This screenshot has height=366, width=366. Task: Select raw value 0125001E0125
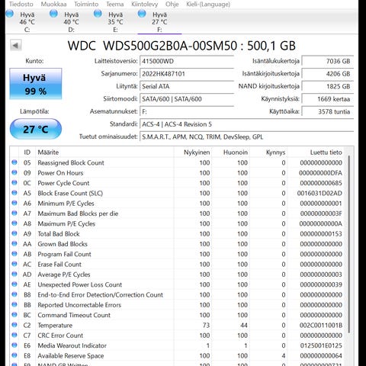tap(321, 345)
